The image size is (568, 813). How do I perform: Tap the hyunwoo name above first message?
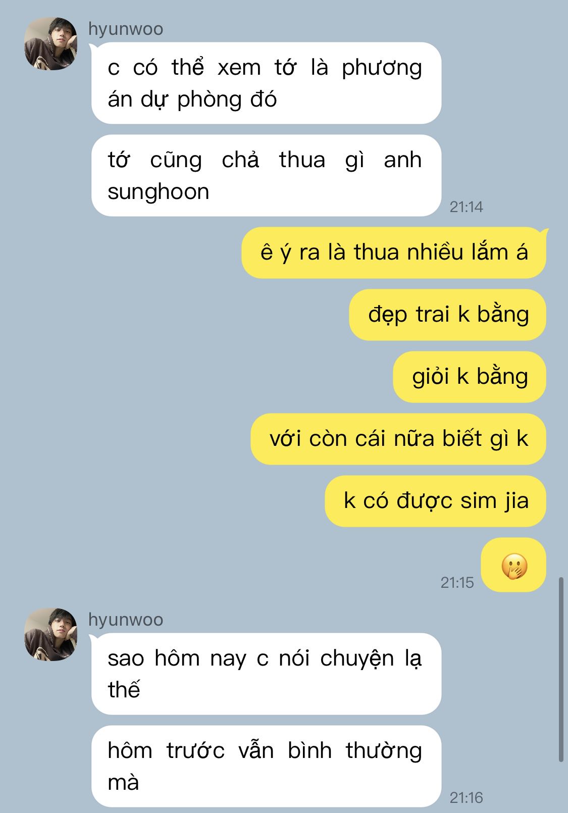coord(126,29)
